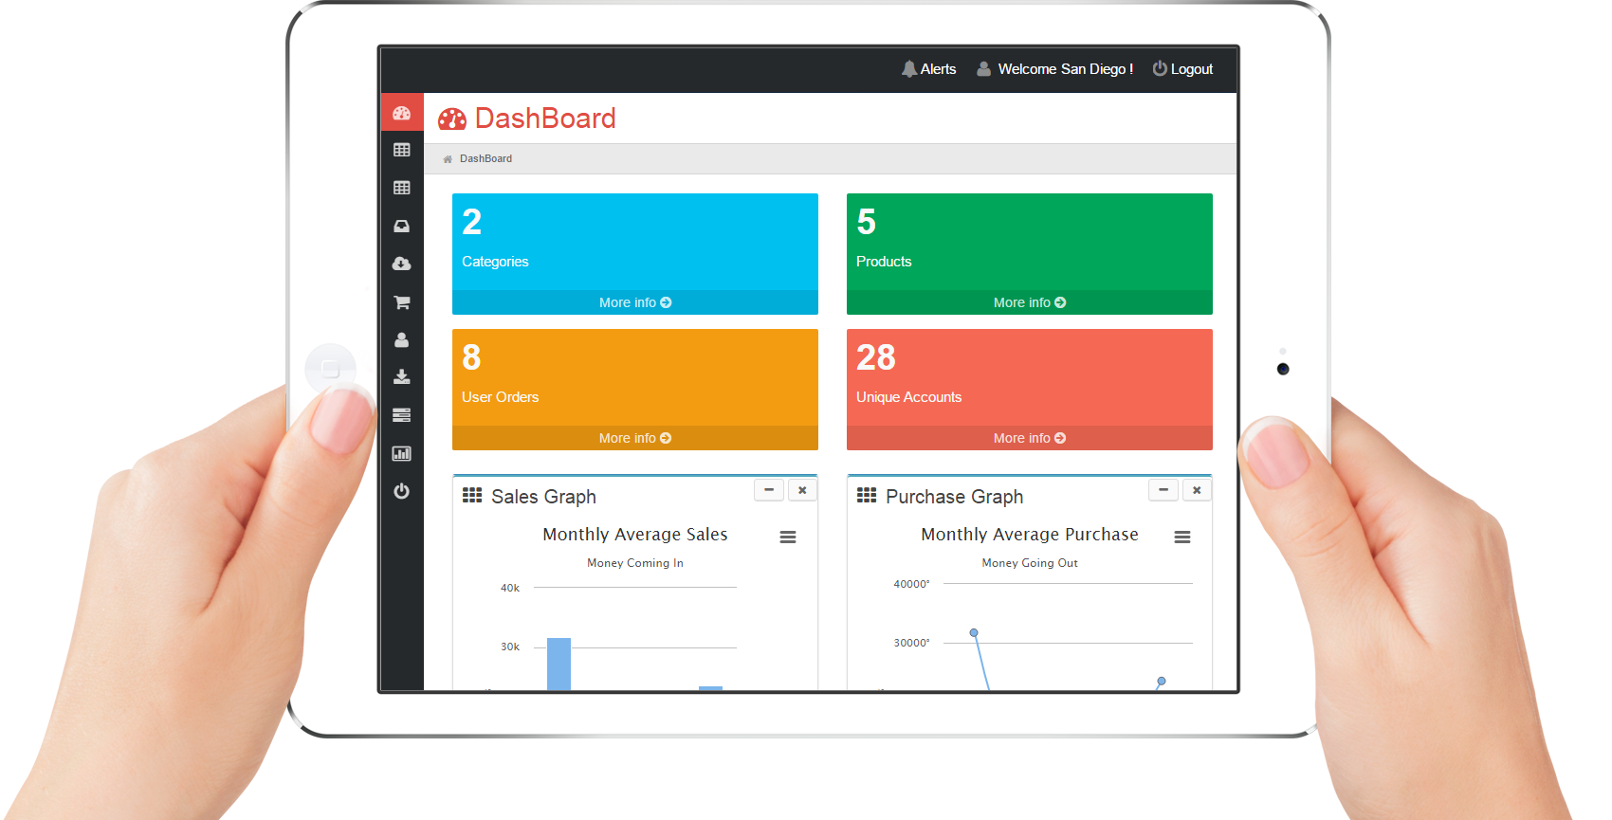
Task: Click the User Orders count 8
Action: tap(471, 357)
